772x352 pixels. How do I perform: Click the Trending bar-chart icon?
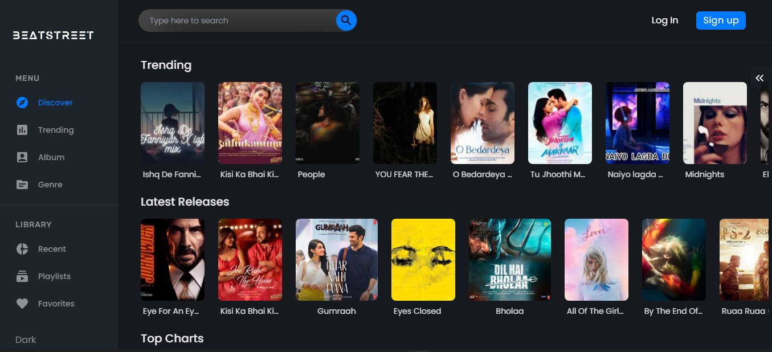(22, 130)
